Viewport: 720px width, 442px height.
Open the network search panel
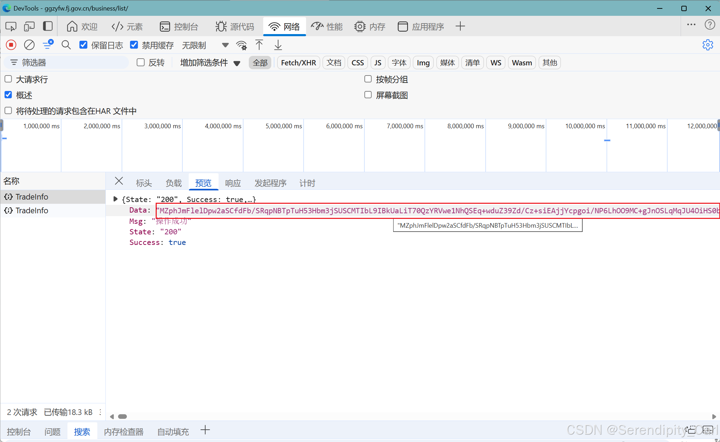point(66,45)
